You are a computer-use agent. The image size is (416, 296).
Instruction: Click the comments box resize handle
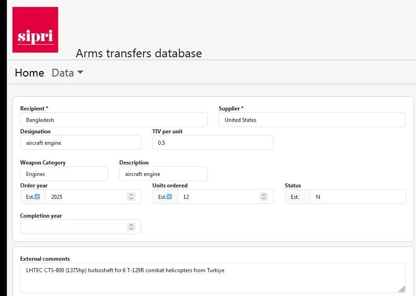[402, 289]
